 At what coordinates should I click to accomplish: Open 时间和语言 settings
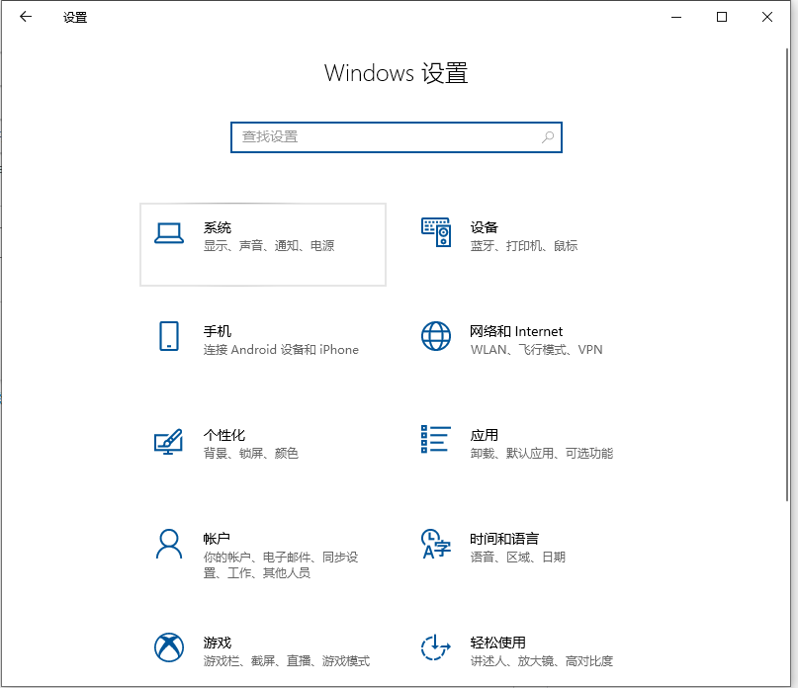coord(524,548)
